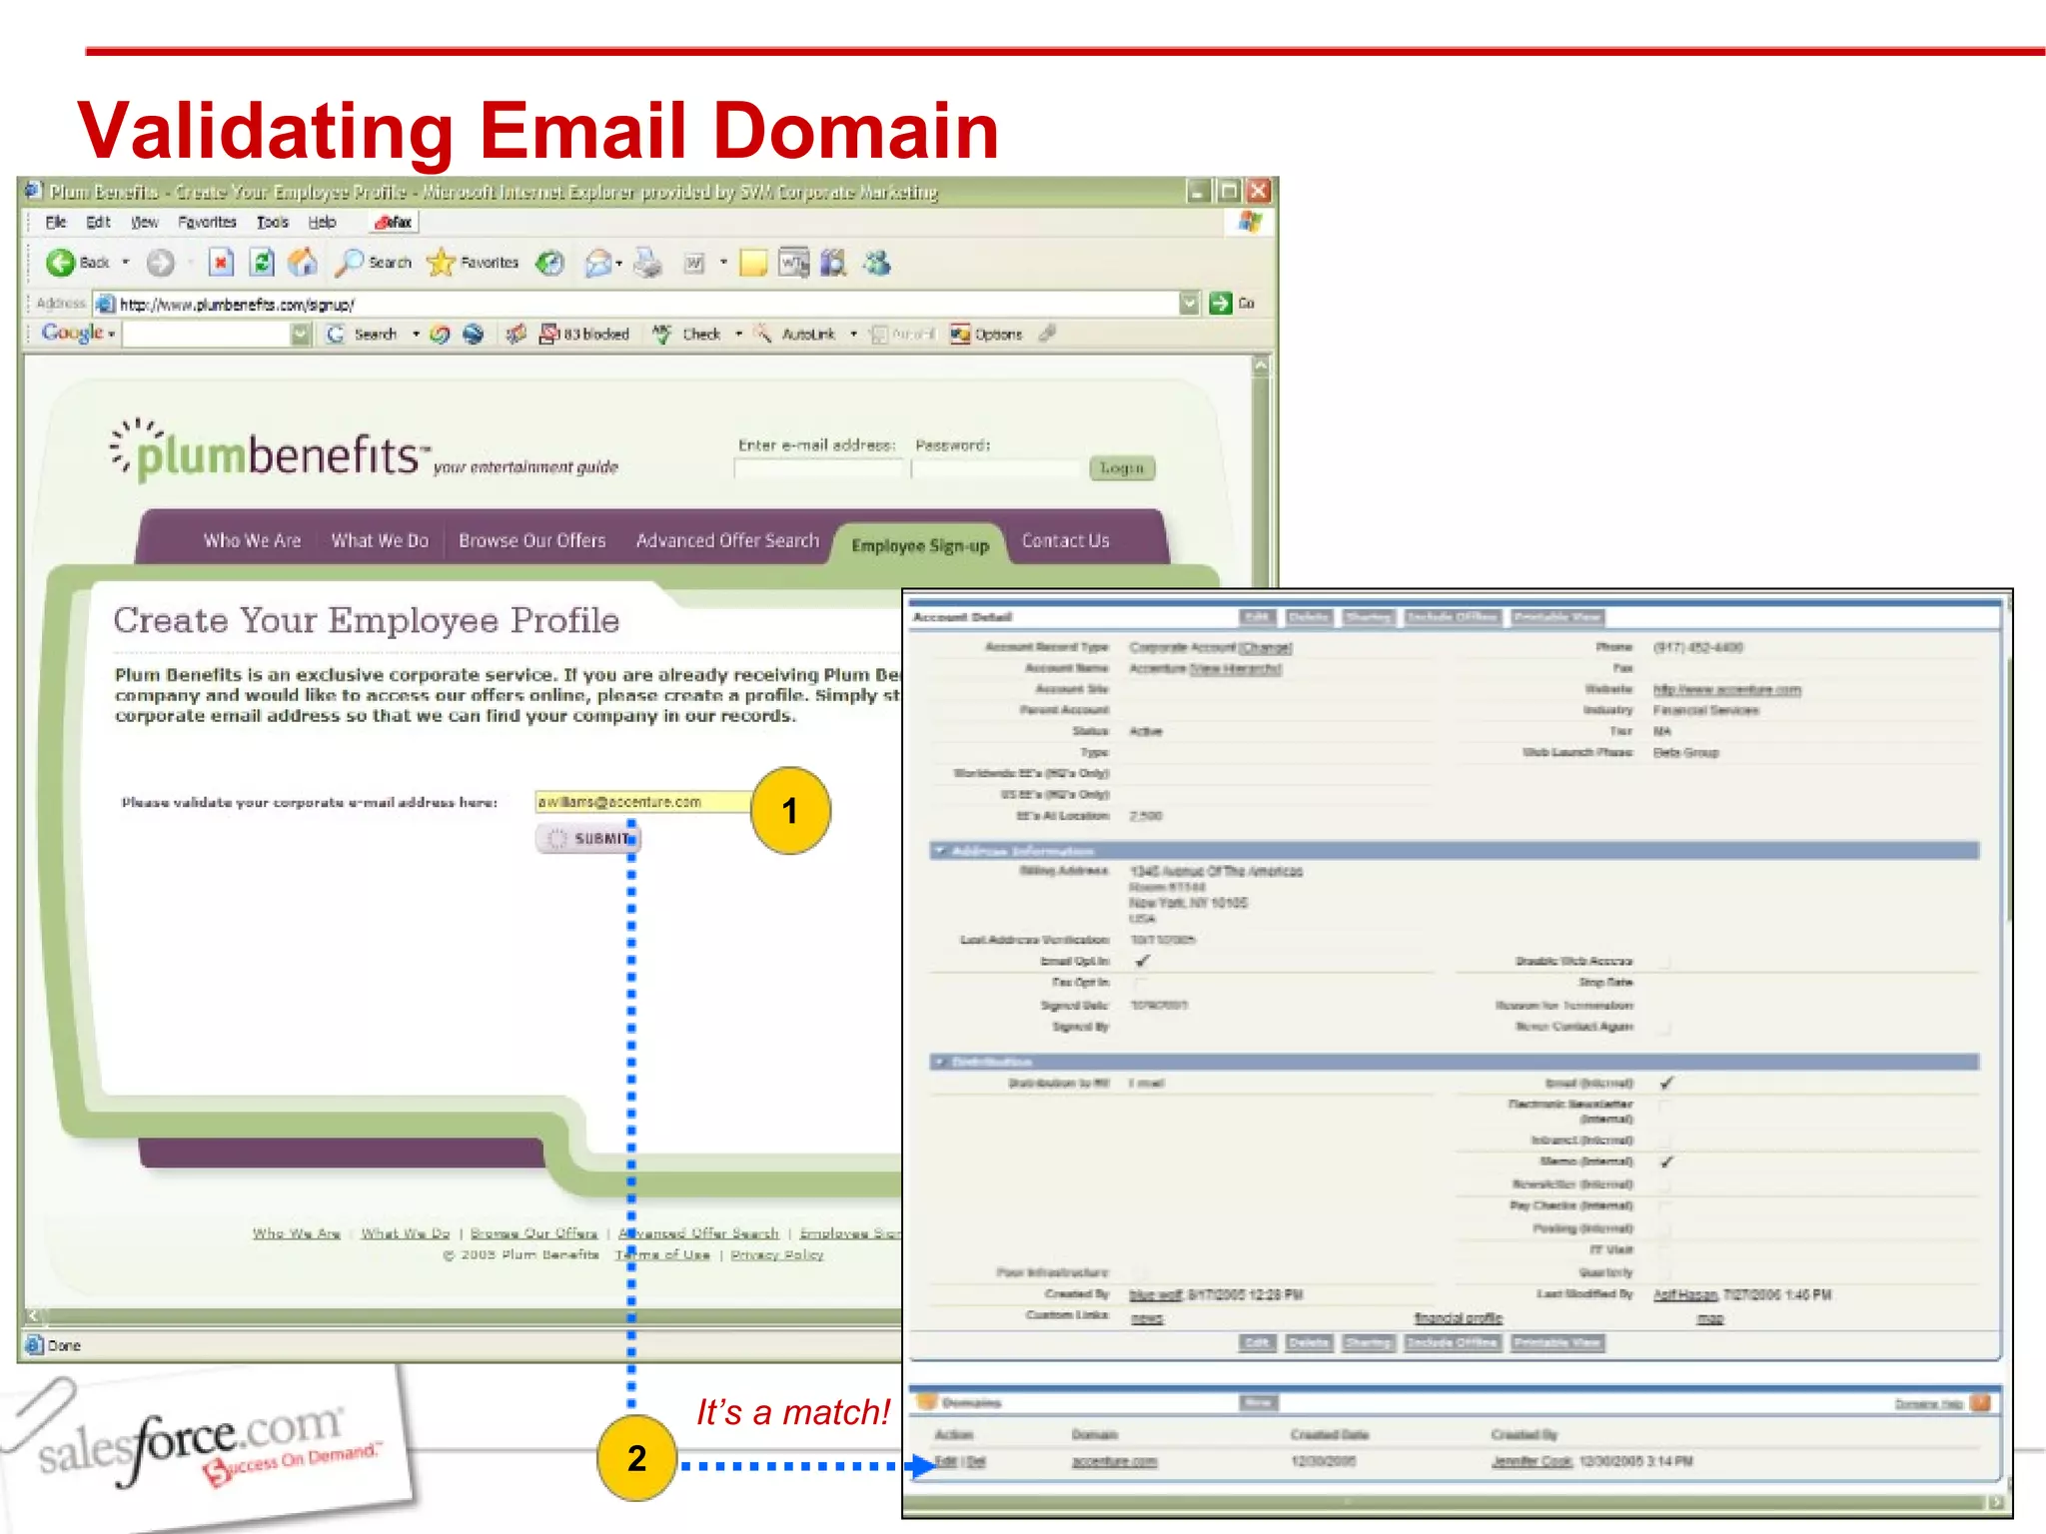Open the View menu
Image resolution: width=2046 pixels, height=1534 pixels.
(145, 222)
